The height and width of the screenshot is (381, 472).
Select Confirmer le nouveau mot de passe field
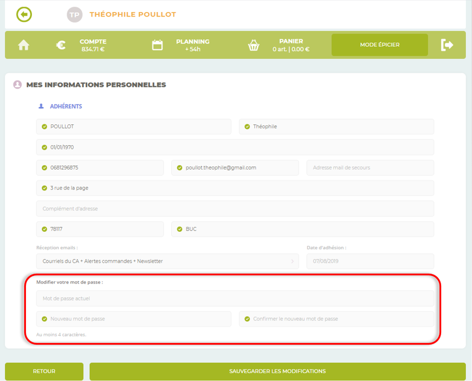[x=337, y=319]
